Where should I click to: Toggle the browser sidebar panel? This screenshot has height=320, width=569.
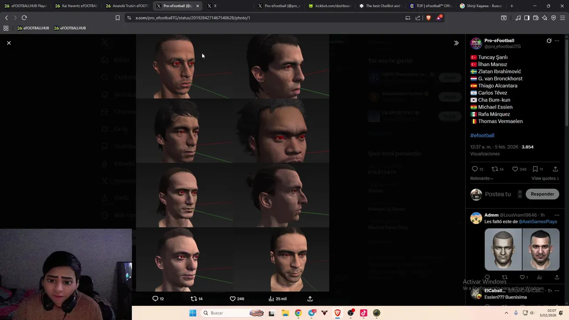click(527, 18)
